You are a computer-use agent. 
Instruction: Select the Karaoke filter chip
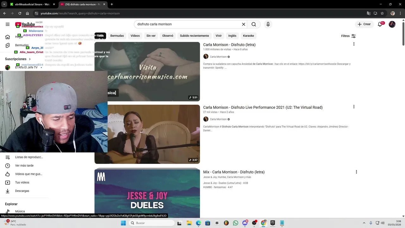(x=248, y=36)
